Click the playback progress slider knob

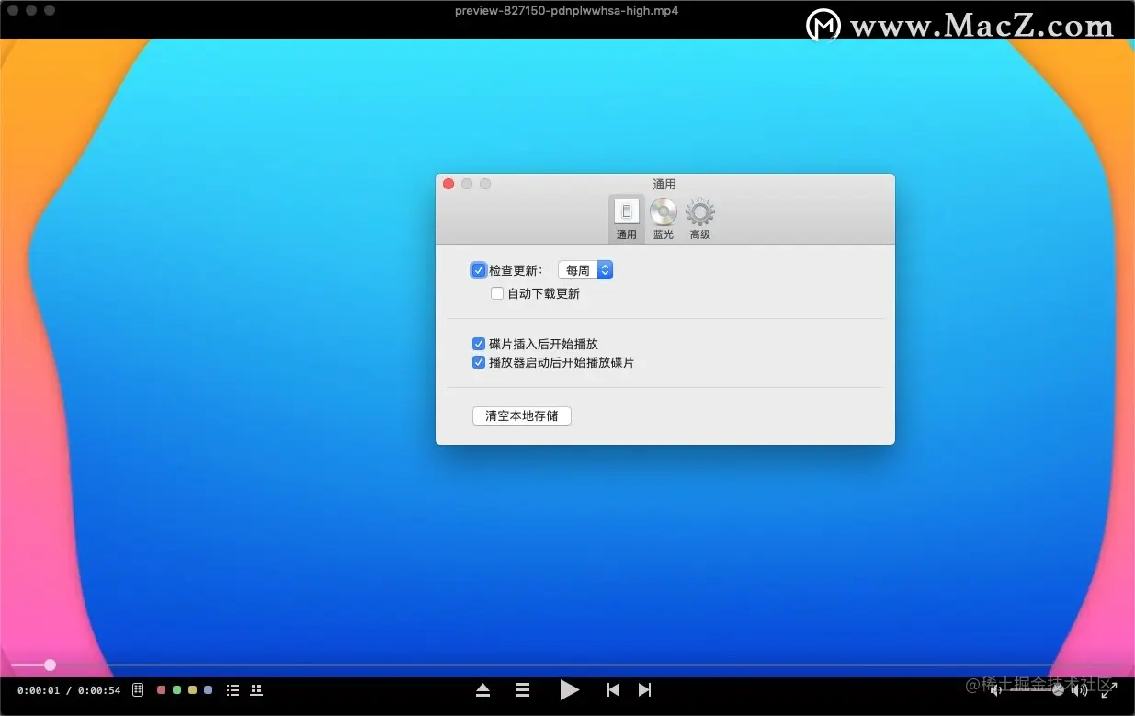coord(50,665)
